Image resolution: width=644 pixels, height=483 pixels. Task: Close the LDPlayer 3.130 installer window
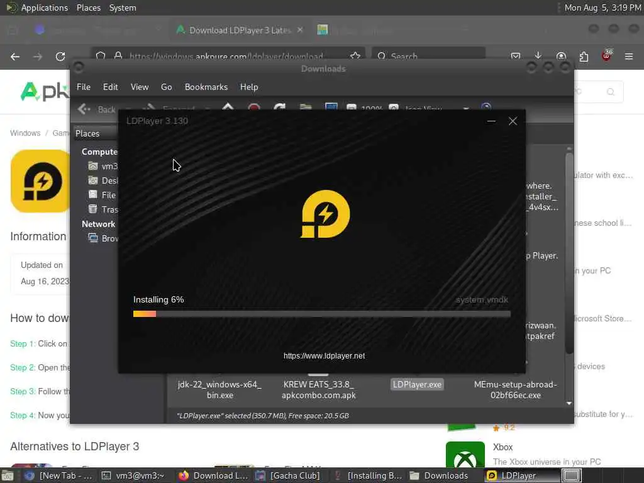pyautogui.click(x=513, y=121)
